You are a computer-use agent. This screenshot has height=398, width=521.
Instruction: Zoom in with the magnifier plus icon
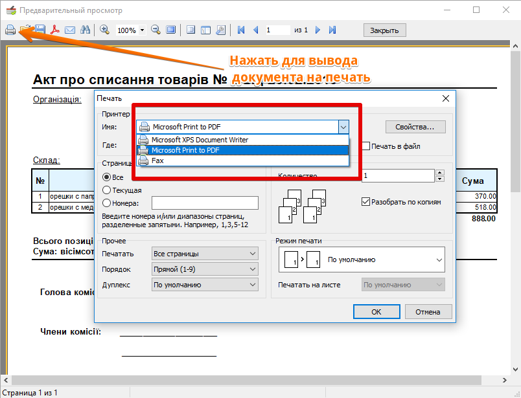[x=105, y=30]
